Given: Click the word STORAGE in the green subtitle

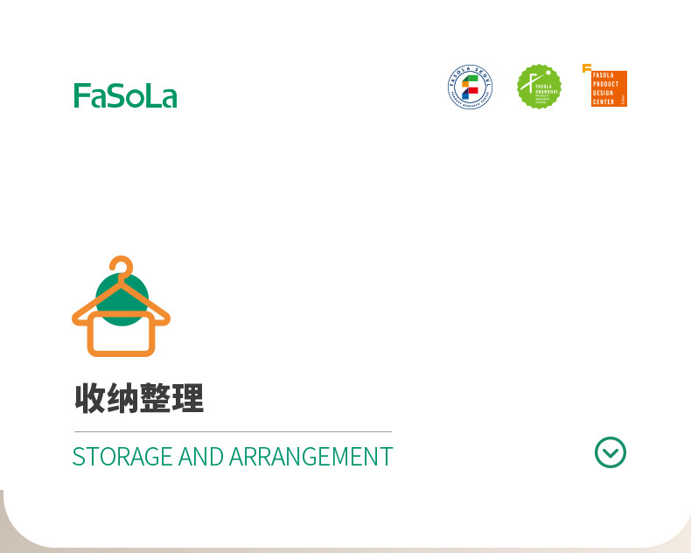Looking at the screenshot, I should pyautogui.click(x=122, y=457).
